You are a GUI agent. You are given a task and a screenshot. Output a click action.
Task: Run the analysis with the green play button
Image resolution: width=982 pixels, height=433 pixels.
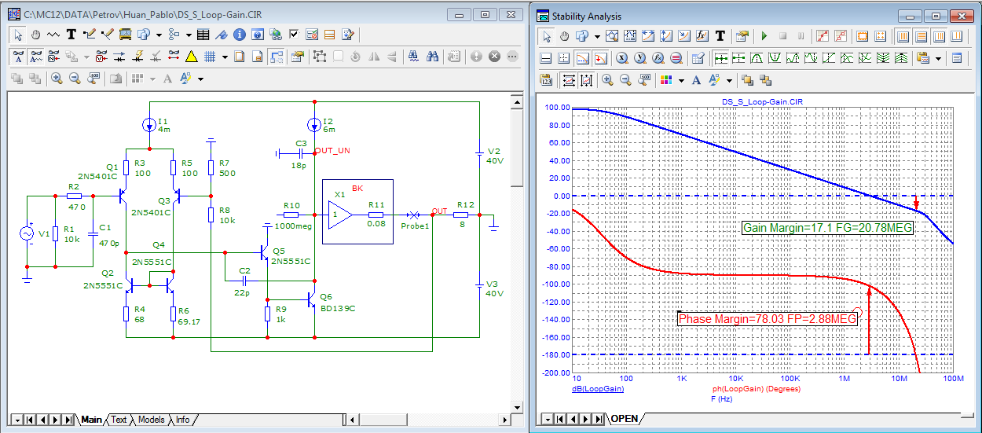[x=764, y=36]
